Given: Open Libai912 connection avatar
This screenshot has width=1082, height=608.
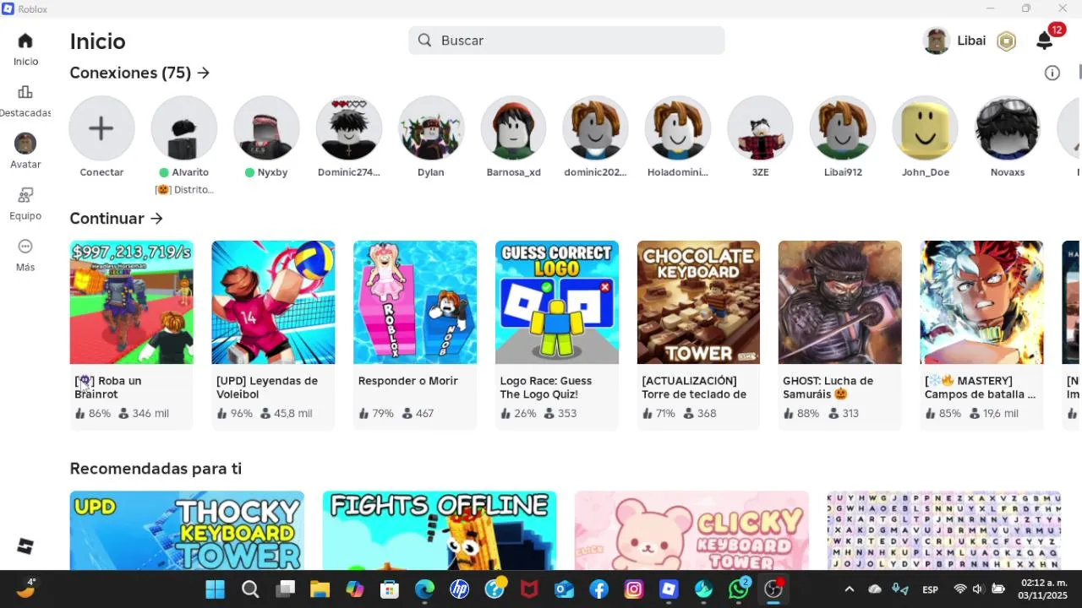Looking at the screenshot, I should (843, 128).
